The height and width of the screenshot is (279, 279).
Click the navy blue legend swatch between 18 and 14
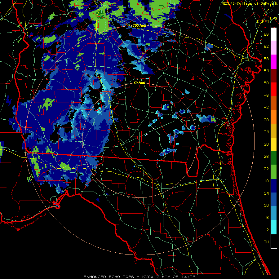click(x=274, y=186)
